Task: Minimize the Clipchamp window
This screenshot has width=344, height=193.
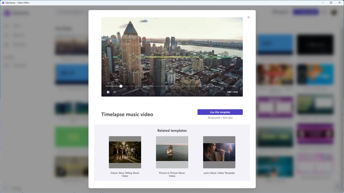Action: pos(323,2)
